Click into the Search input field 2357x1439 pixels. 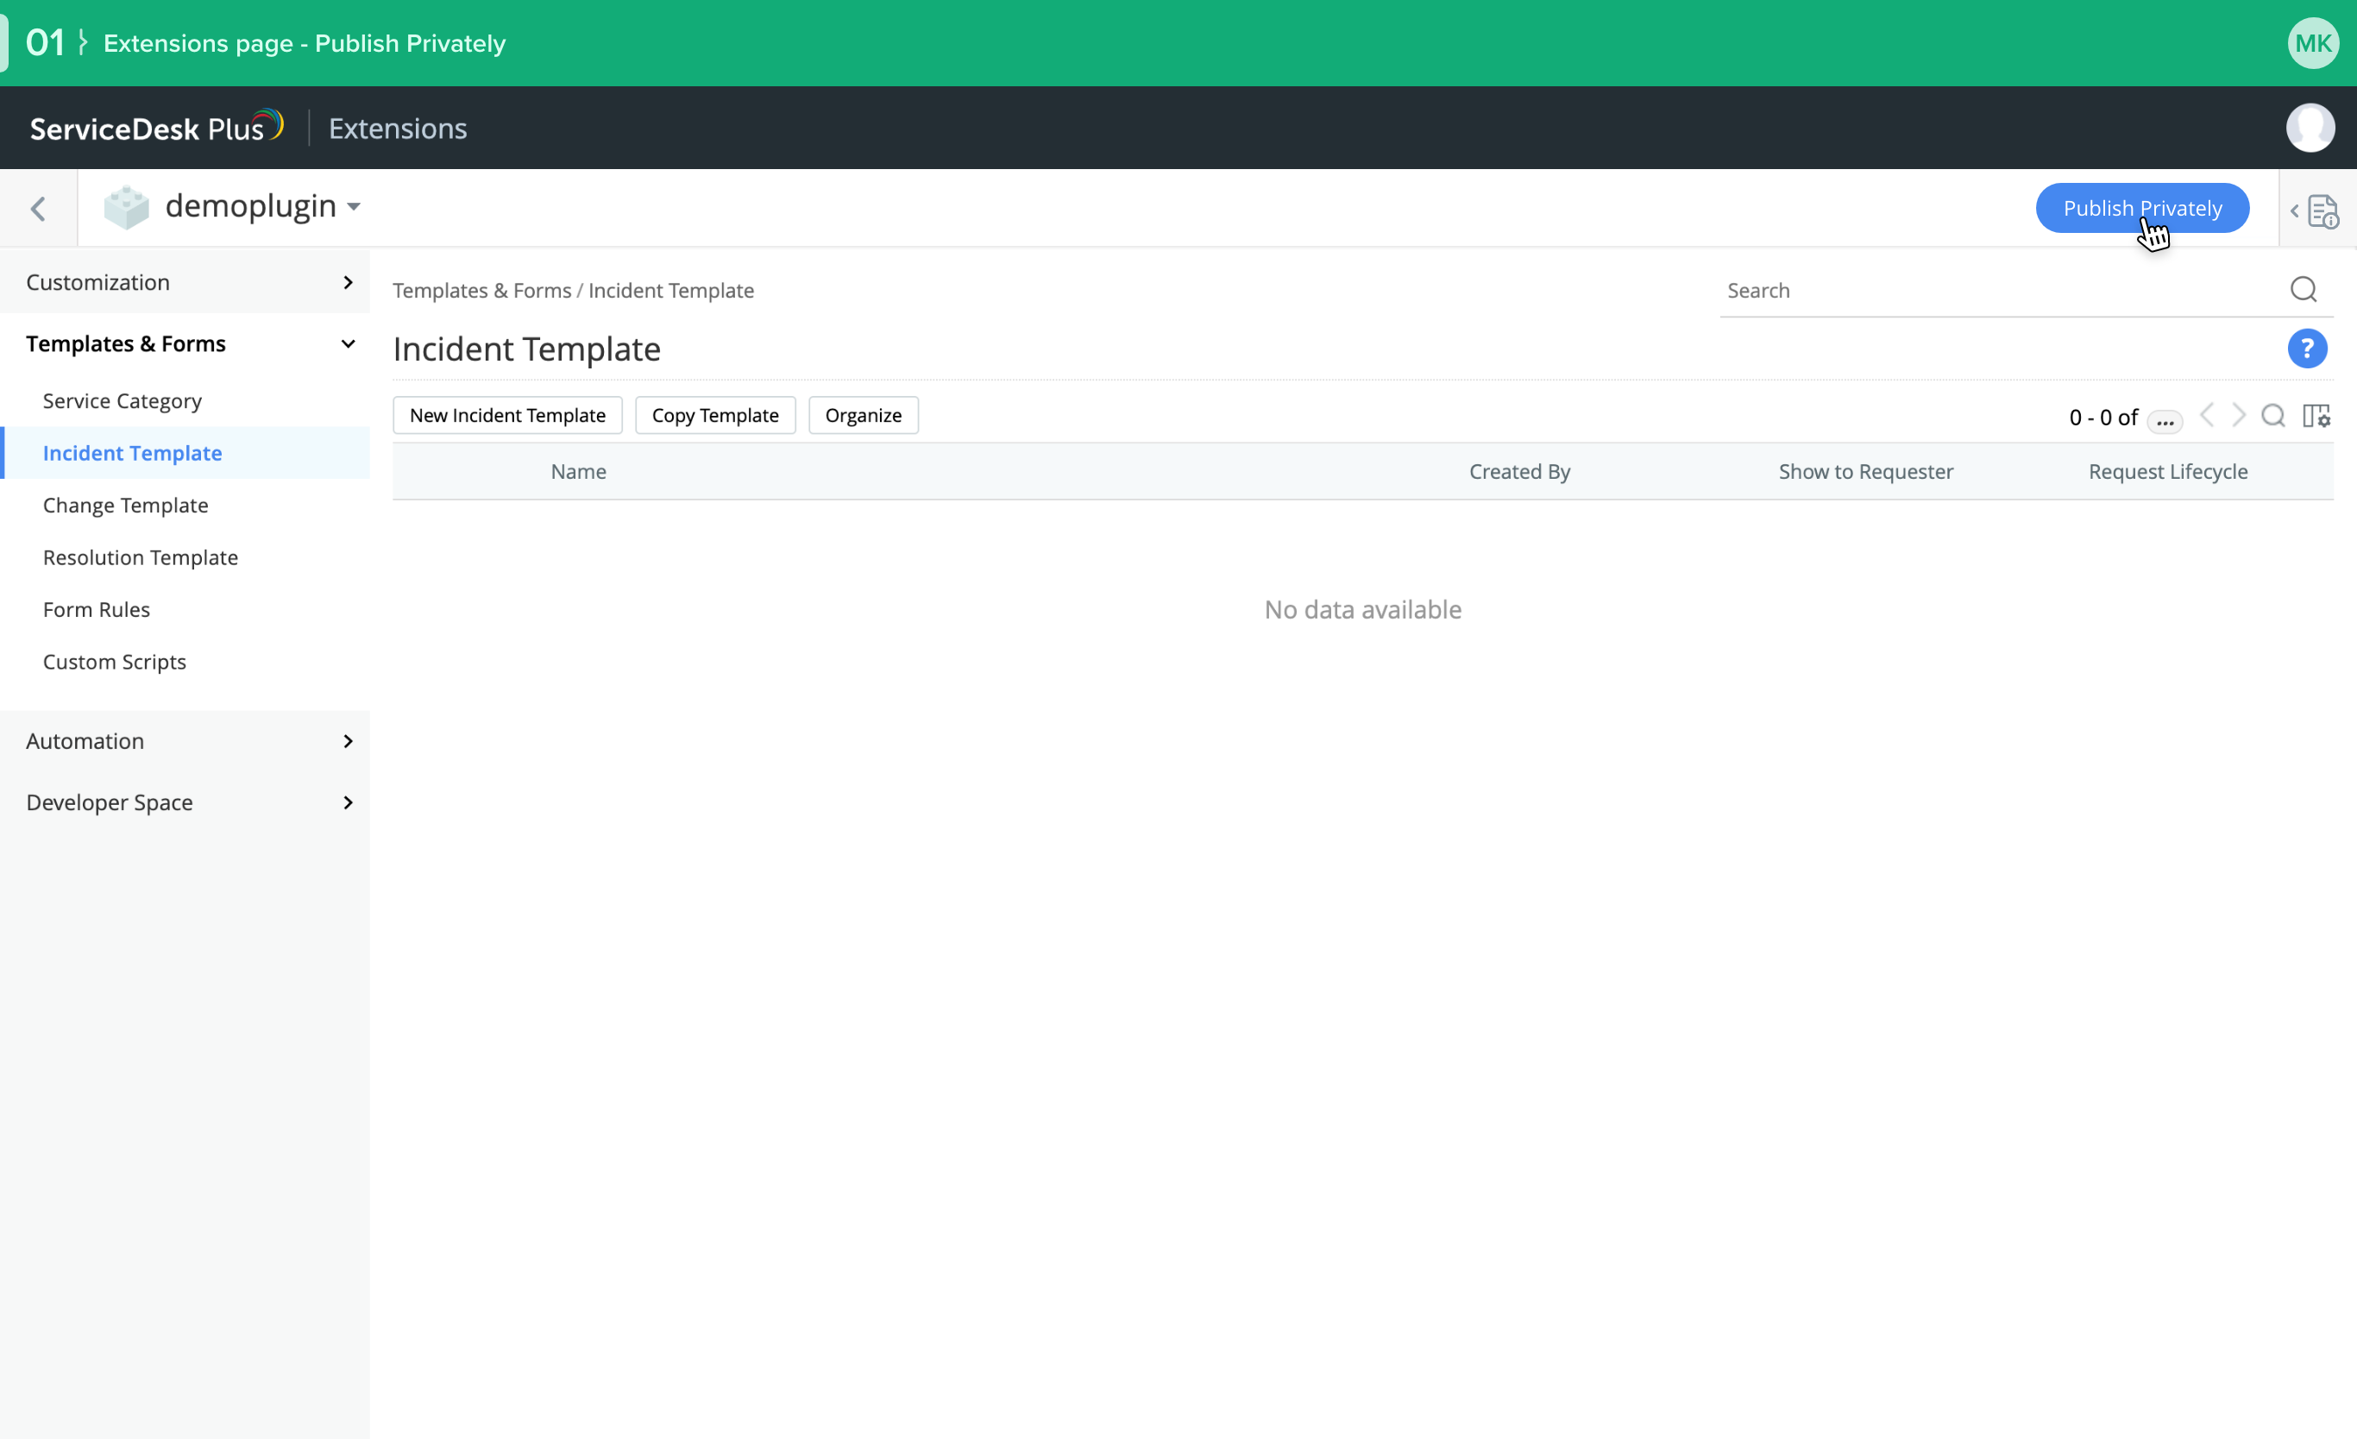1999,290
